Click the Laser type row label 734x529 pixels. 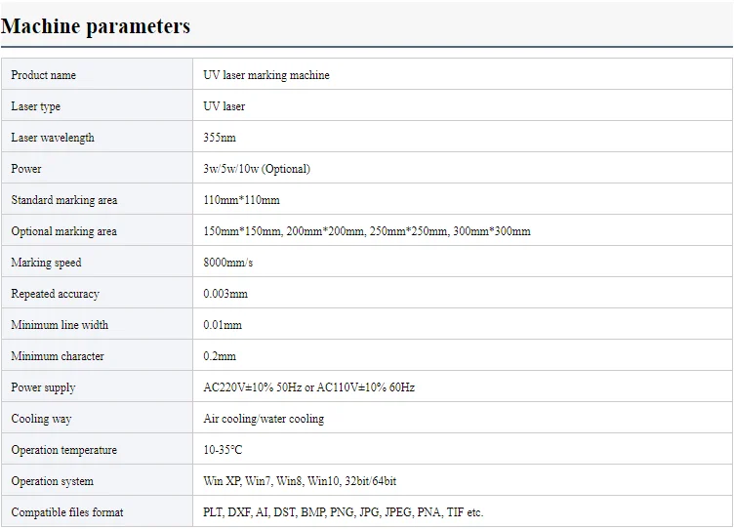pyautogui.click(x=36, y=106)
